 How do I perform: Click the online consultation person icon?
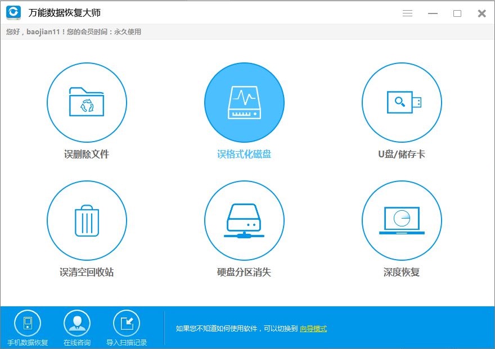[77, 323]
